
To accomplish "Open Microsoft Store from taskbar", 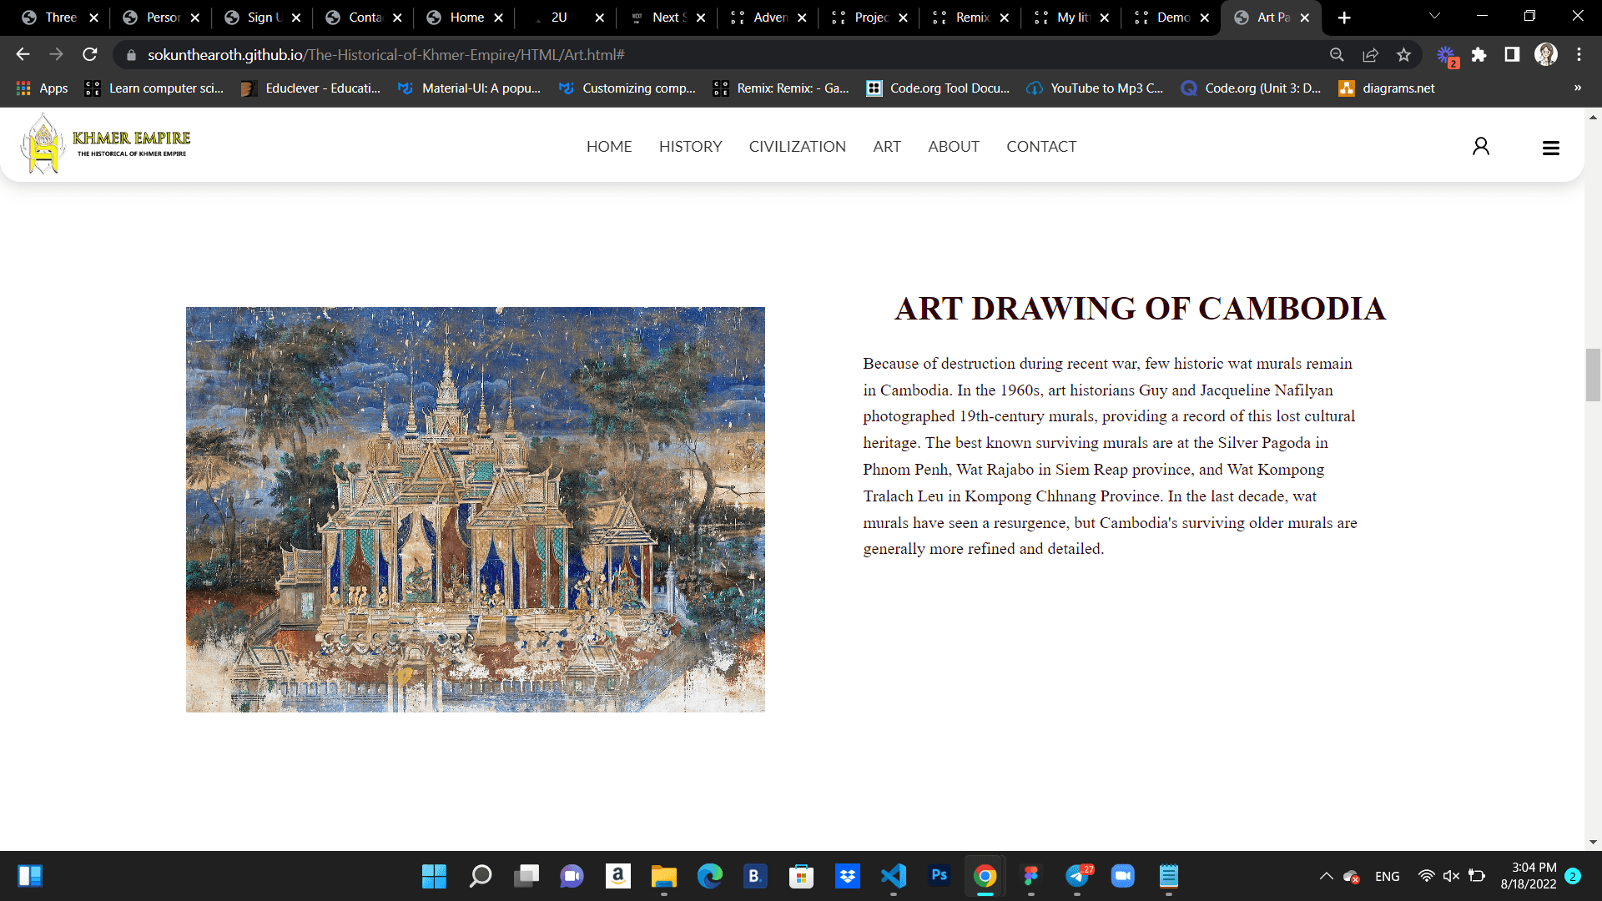I will tap(802, 876).
